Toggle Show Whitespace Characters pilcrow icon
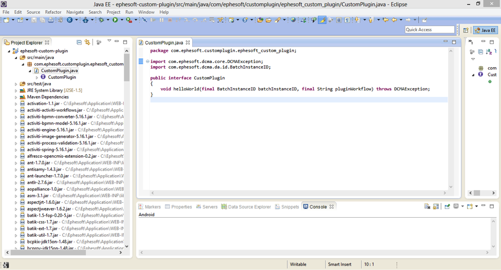 347,20
